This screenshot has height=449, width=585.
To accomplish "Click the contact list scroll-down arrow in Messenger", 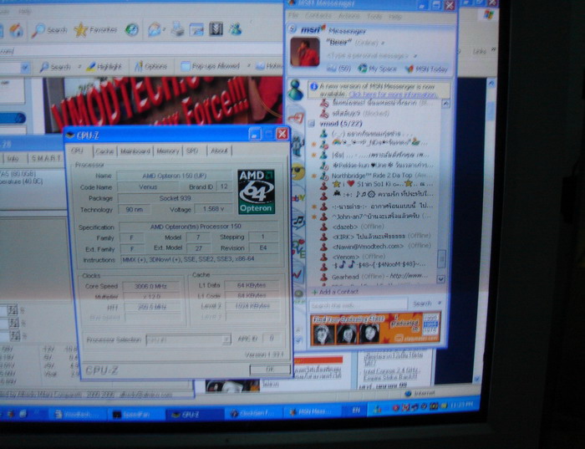I will point(441,278).
